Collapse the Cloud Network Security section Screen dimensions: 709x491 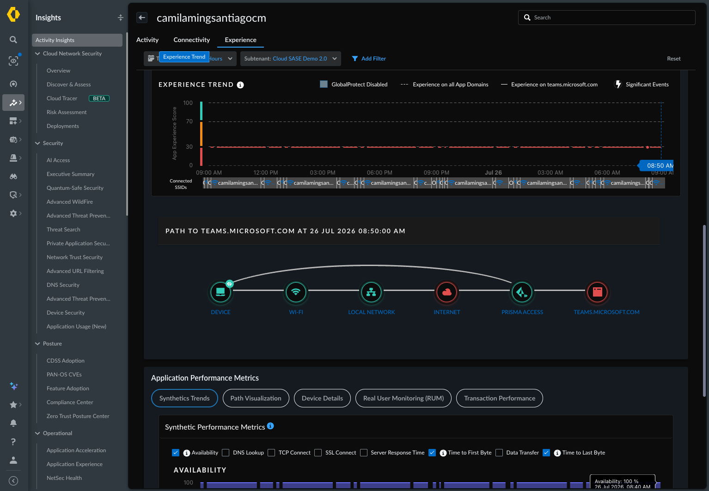coord(38,54)
